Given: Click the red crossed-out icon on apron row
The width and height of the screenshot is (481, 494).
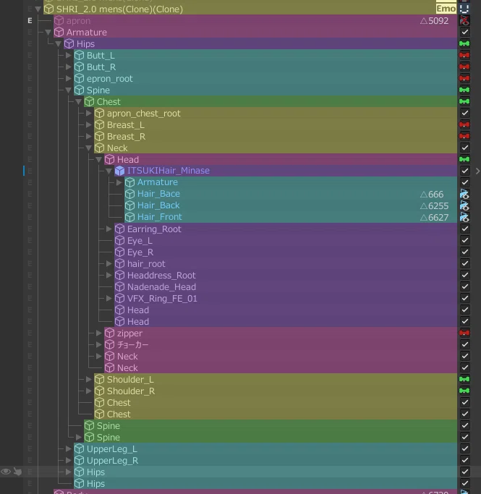Looking at the screenshot, I should click(464, 20).
